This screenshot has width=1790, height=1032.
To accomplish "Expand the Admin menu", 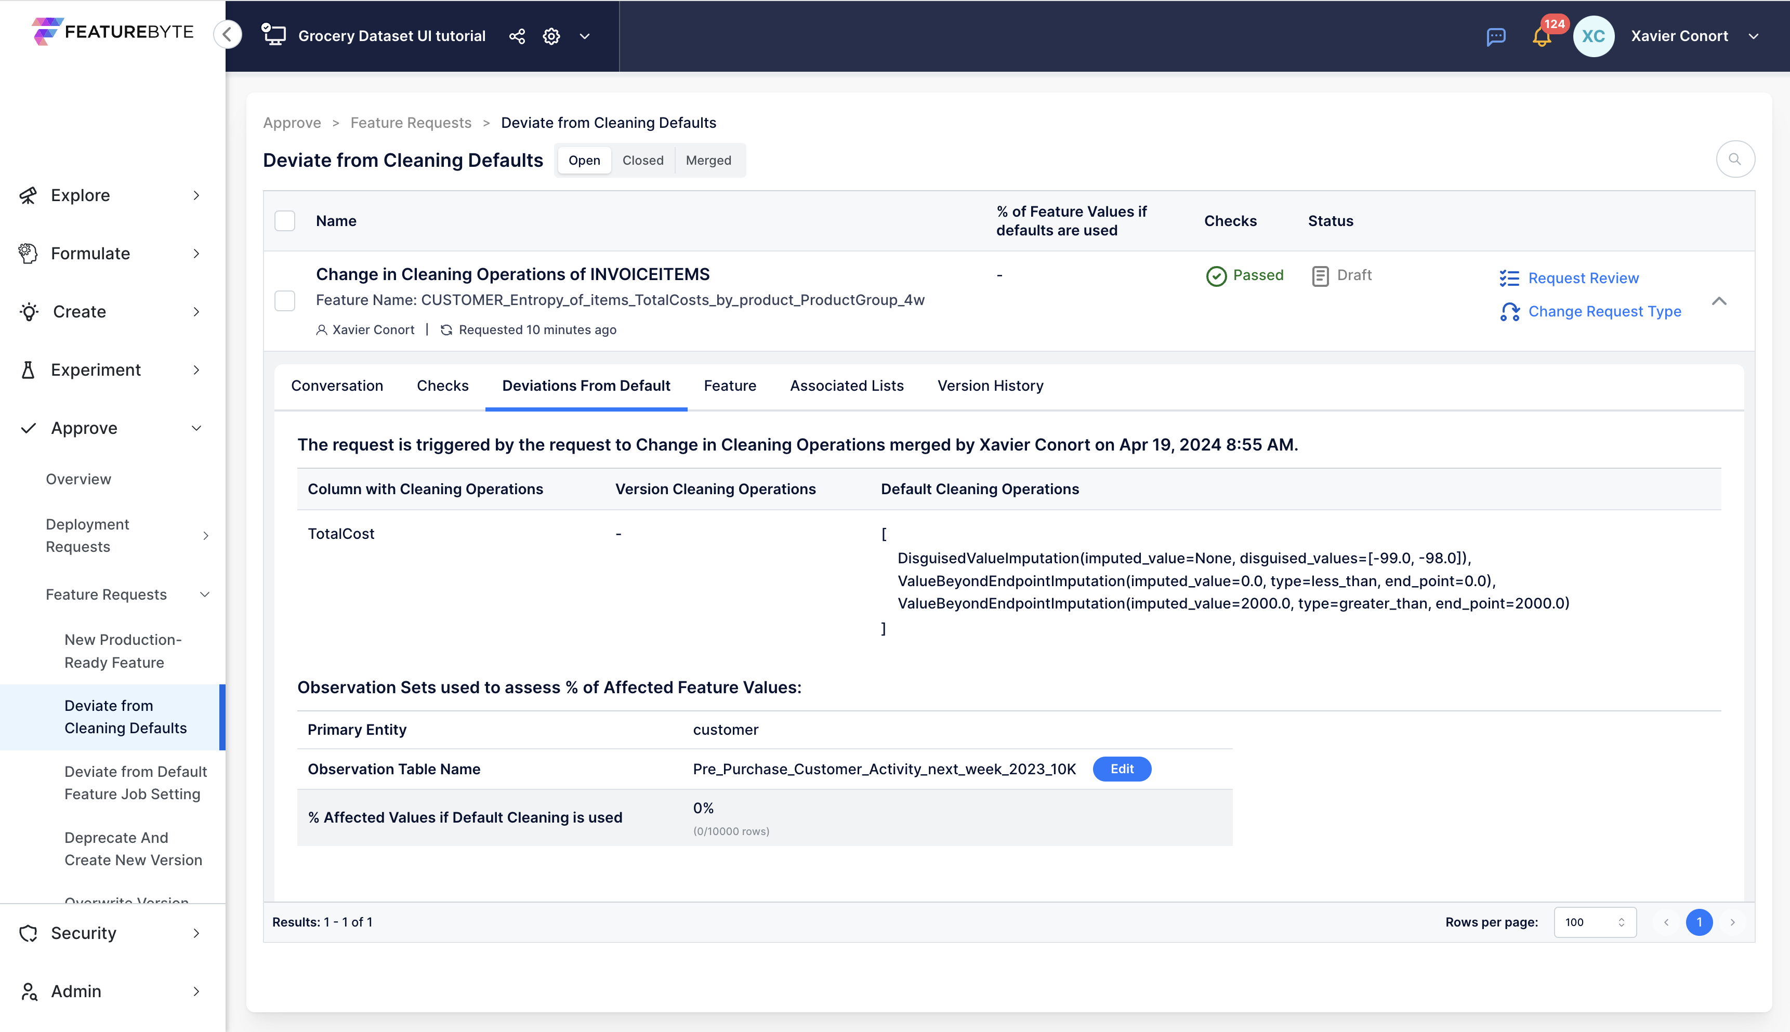I will 196,991.
